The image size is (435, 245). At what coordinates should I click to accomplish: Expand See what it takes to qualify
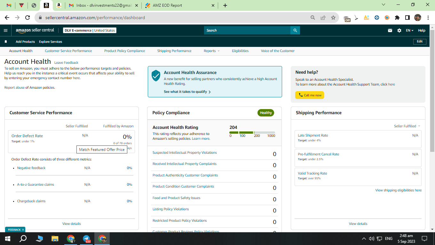[x=187, y=92]
